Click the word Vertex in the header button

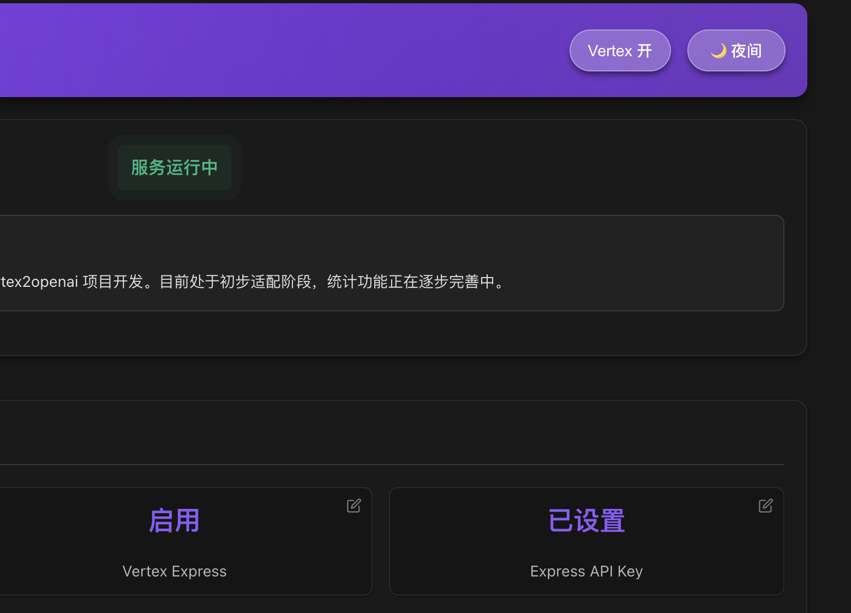tap(610, 51)
